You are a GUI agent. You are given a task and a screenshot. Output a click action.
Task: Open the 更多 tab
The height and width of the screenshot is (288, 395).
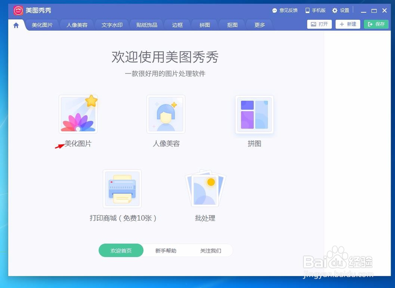(260, 25)
